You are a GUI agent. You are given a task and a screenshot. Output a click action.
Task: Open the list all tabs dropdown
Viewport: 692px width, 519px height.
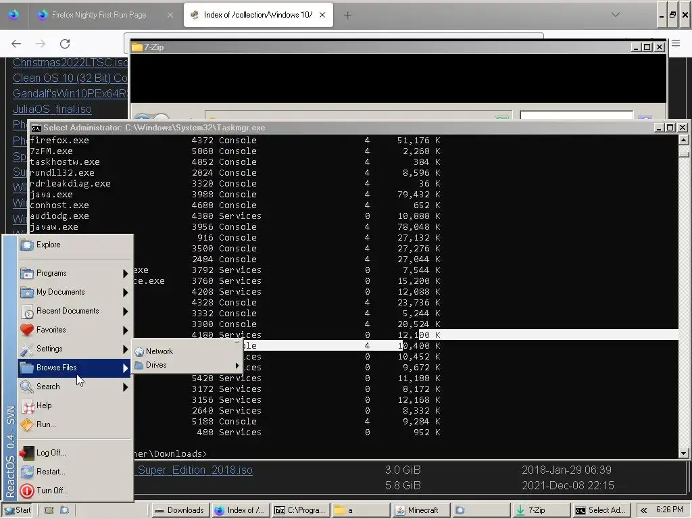(x=616, y=15)
